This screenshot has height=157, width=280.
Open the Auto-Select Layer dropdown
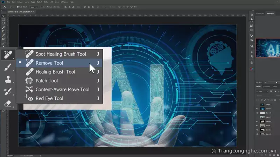pyautogui.click(x=34, y=7)
